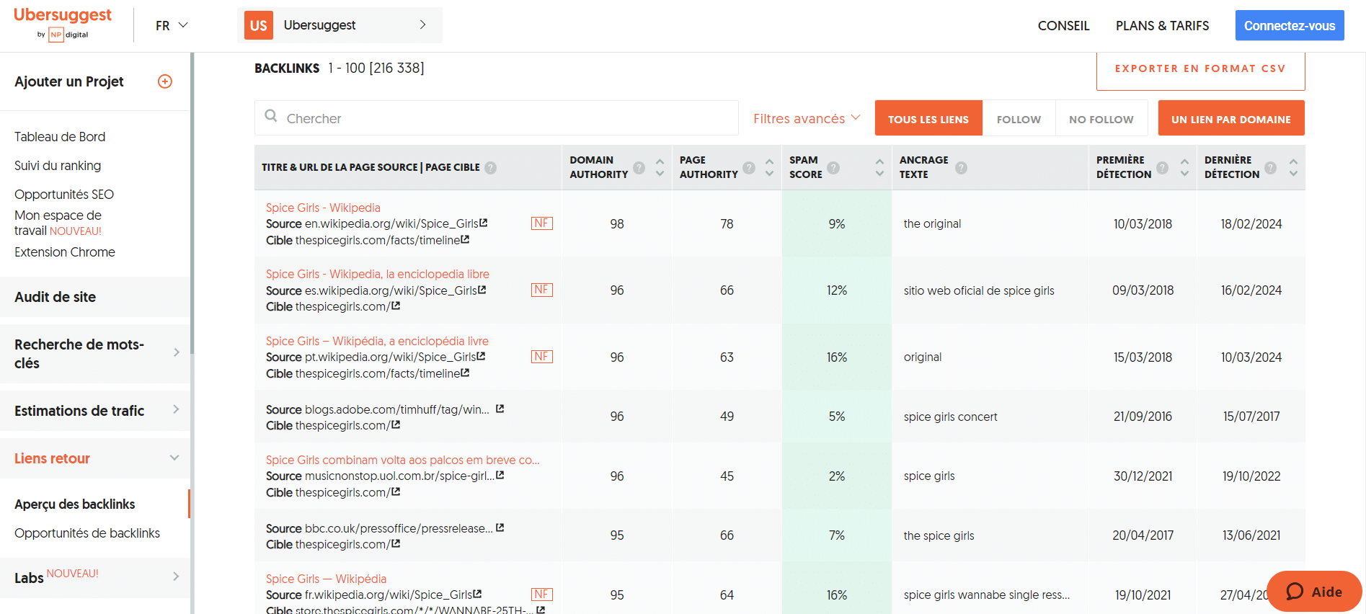The width and height of the screenshot is (1366, 614).
Task: Sort by Domain Authority arrows
Action: [x=660, y=168]
